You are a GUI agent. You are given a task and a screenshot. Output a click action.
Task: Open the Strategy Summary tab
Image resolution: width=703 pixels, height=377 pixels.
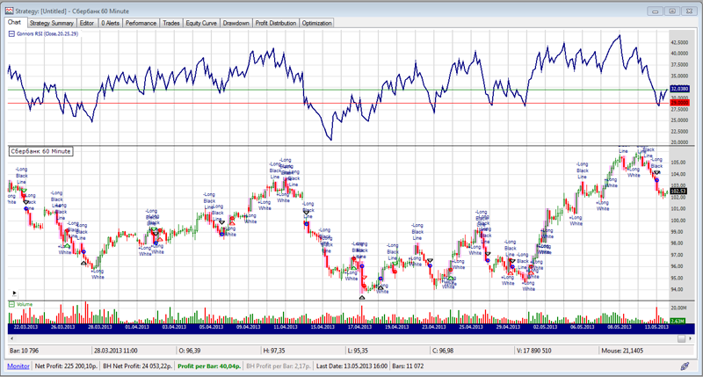click(x=51, y=23)
